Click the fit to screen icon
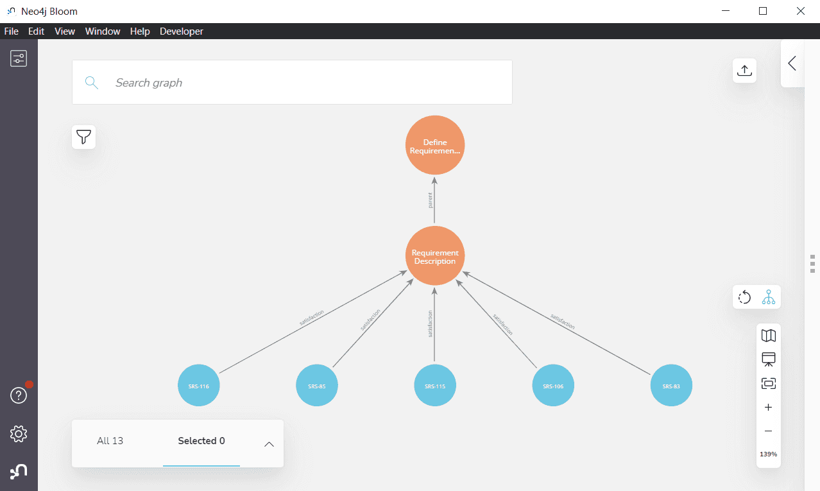The image size is (820, 491). click(769, 384)
